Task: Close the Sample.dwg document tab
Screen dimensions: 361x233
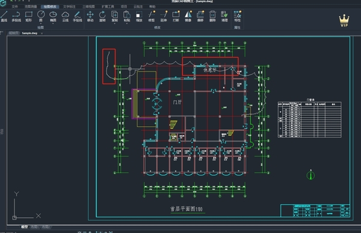Action: point(42,33)
